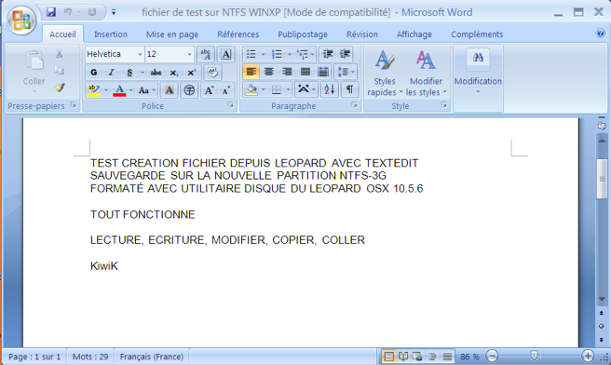The image size is (611, 365).
Task: Click Mots : 29 word count
Action: pyautogui.click(x=90, y=357)
